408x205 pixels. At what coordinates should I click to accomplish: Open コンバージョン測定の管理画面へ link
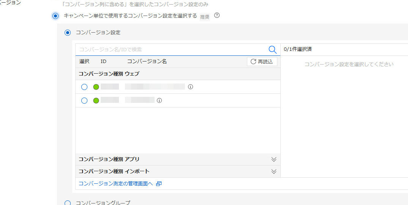coord(115,184)
